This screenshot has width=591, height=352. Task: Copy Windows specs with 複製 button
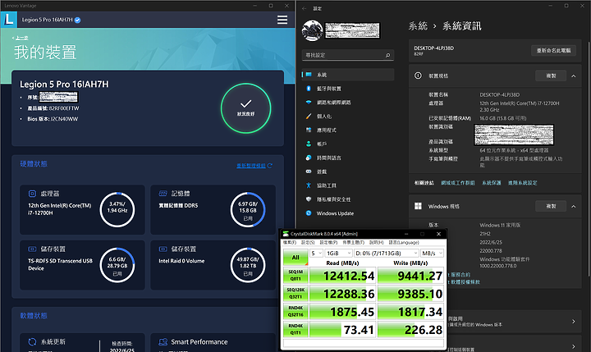point(551,206)
